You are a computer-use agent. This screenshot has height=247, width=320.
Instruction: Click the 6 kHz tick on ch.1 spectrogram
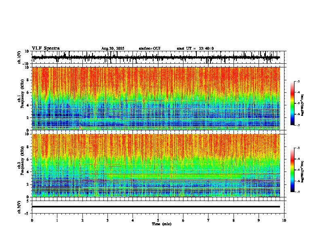[x=28, y=93]
